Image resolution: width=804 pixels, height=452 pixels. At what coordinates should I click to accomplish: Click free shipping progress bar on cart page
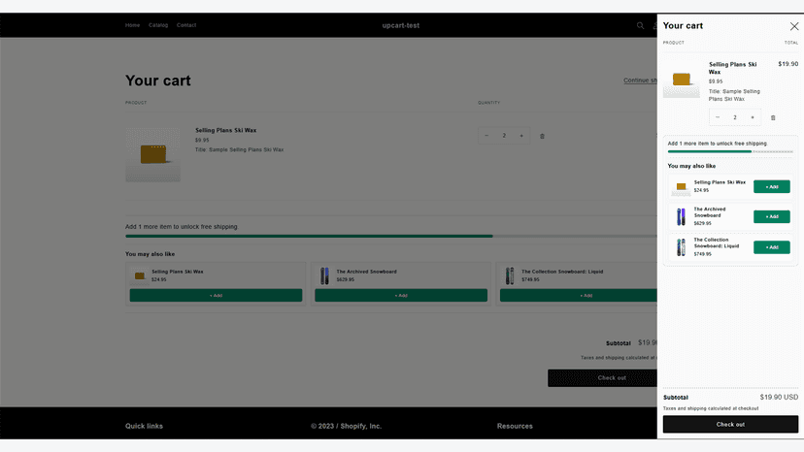coord(390,237)
